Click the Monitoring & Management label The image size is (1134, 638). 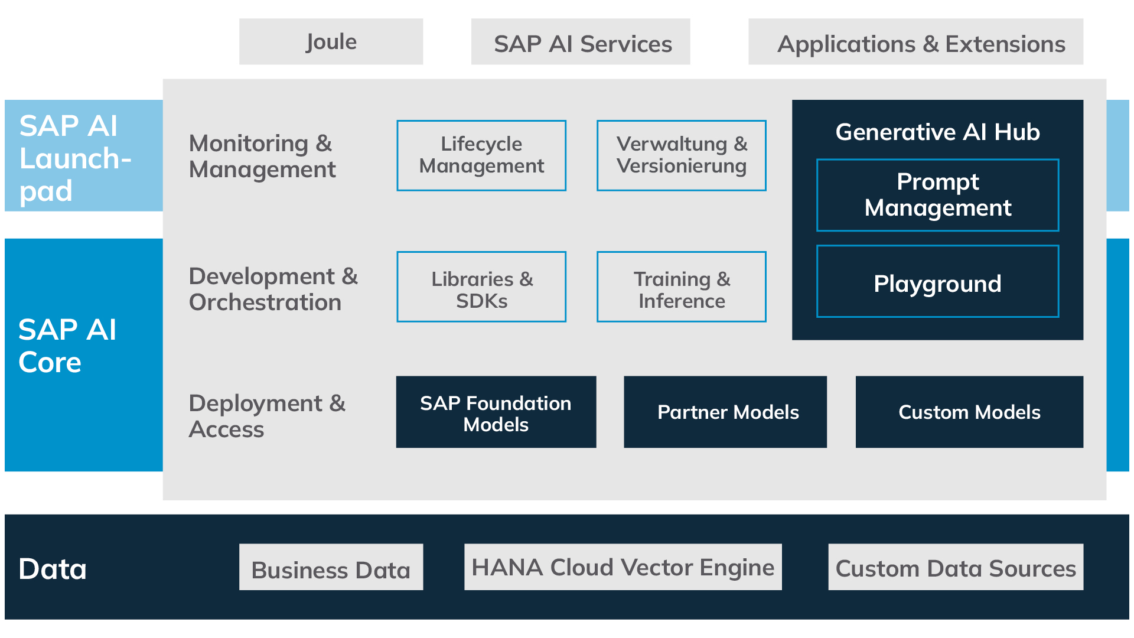pyautogui.click(x=262, y=156)
